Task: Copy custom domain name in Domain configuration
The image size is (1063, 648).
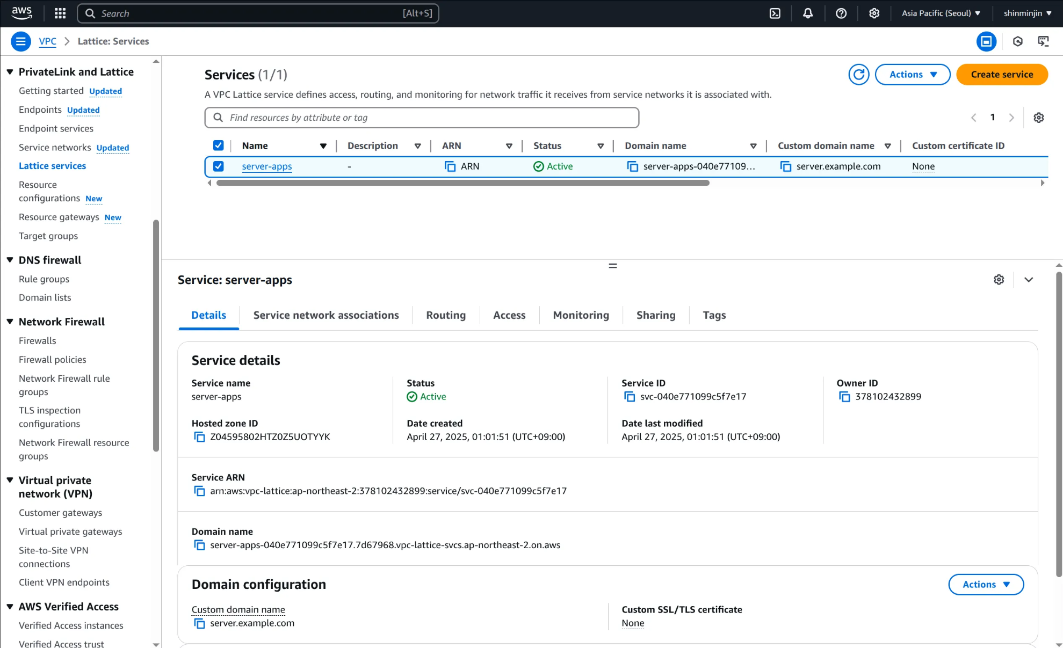Action: [199, 623]
